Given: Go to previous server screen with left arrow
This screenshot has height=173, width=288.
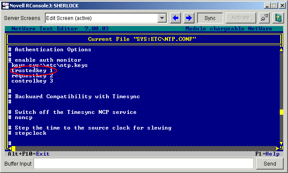Looking at the screenshot, I should tap(176, 18).
